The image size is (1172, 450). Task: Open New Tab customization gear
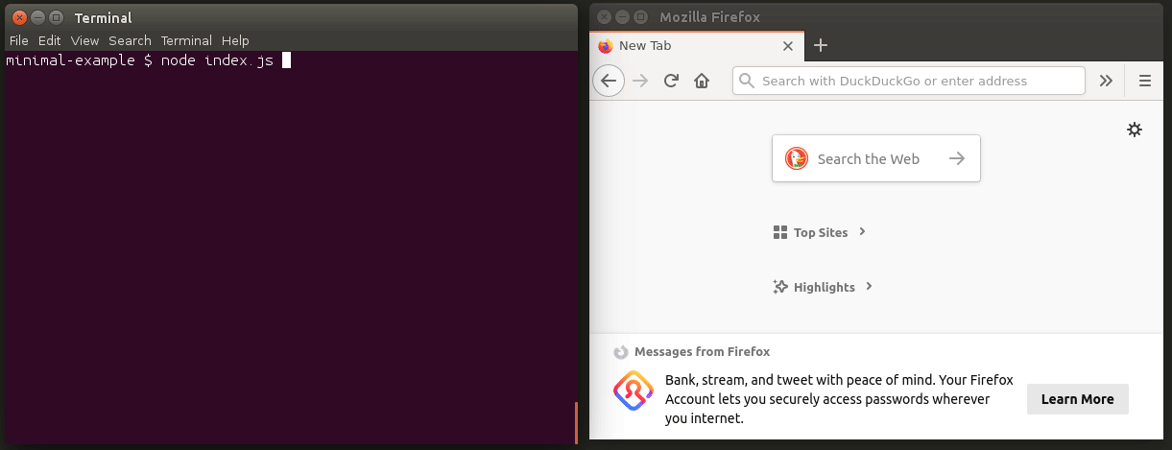(1135, 130)
